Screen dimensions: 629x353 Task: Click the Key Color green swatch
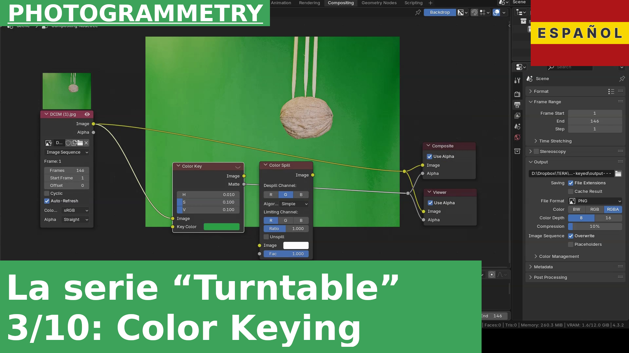[x=221, y=227]
